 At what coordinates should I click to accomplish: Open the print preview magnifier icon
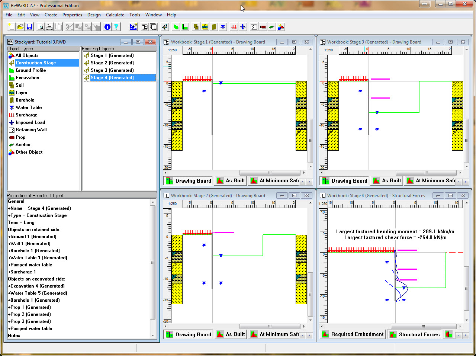point(41,27)
